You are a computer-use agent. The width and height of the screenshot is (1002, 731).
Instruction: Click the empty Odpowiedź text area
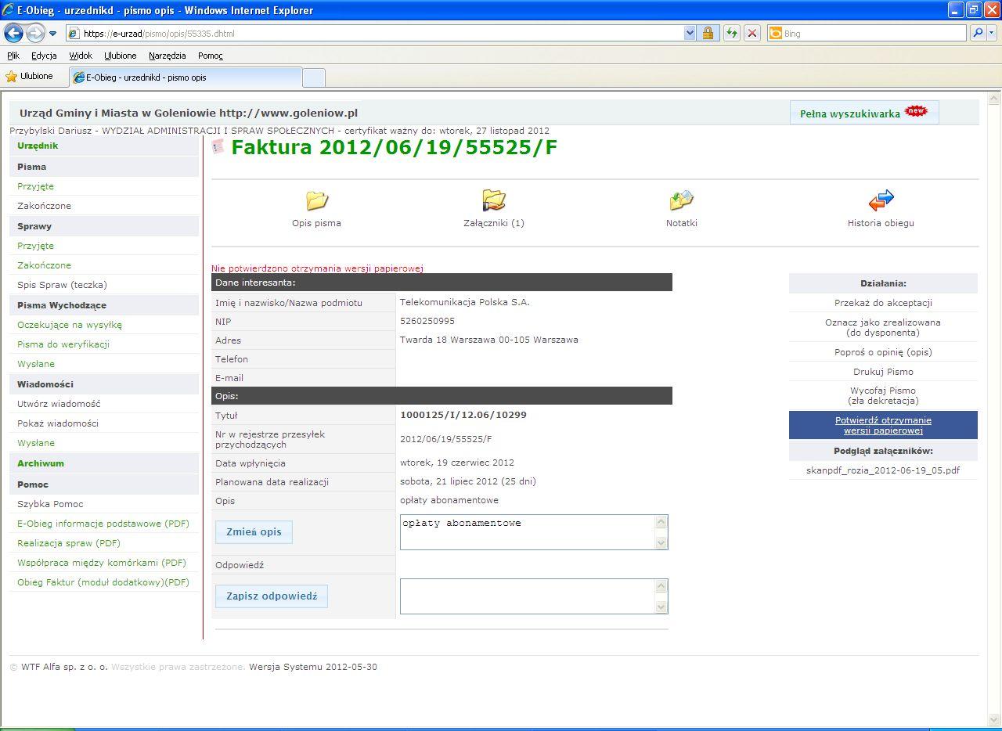[528, 596]
